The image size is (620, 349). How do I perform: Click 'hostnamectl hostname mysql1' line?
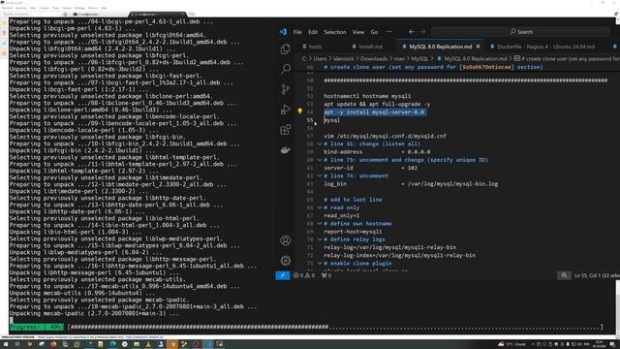[367, 96]
